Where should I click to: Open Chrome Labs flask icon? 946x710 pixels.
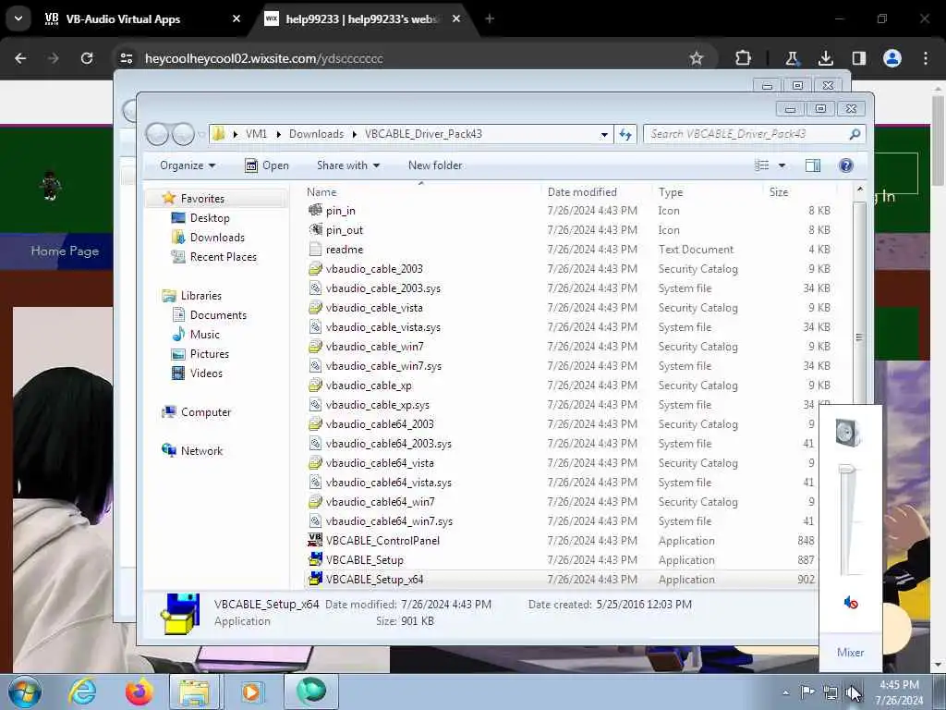(x=792, y=58)
